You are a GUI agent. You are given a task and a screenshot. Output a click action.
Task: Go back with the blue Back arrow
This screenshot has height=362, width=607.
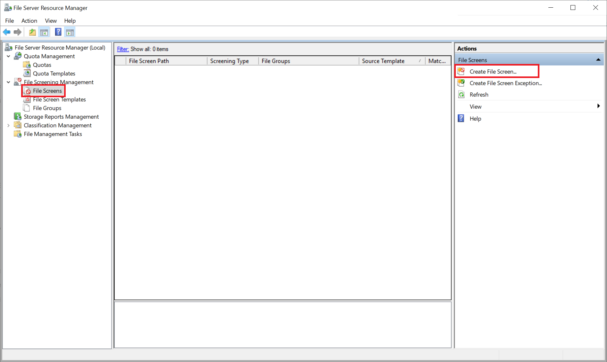(6, 32)
